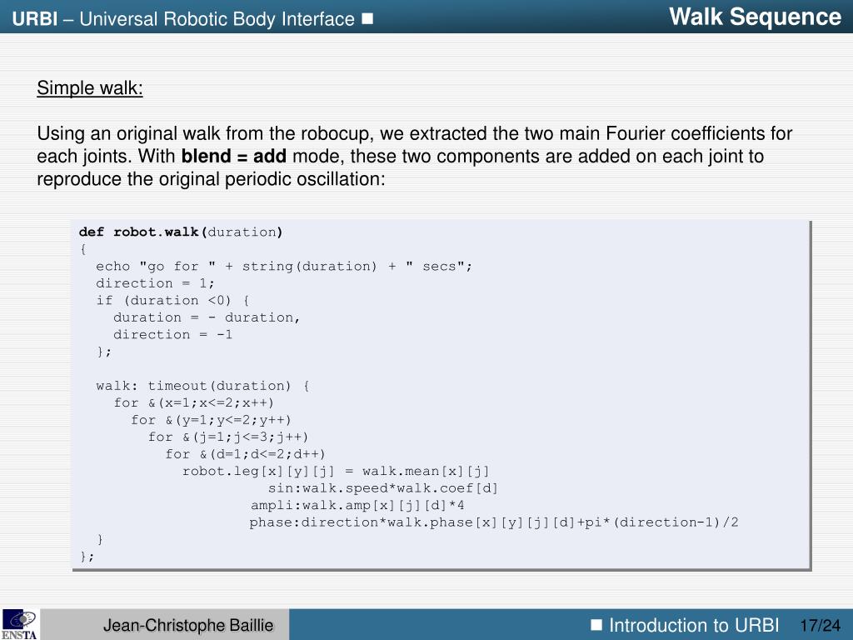Click the white square after URBI header
The image size is (853, 640).
coord(367,19)
